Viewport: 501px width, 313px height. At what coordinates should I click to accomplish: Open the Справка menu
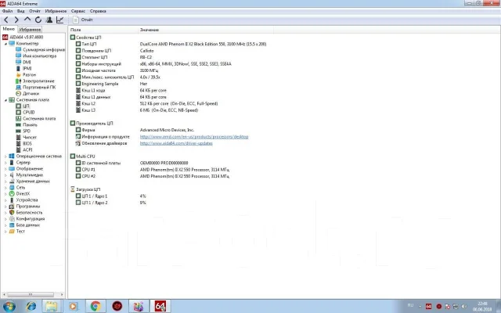pyautogui.click(x=98, y=11)
